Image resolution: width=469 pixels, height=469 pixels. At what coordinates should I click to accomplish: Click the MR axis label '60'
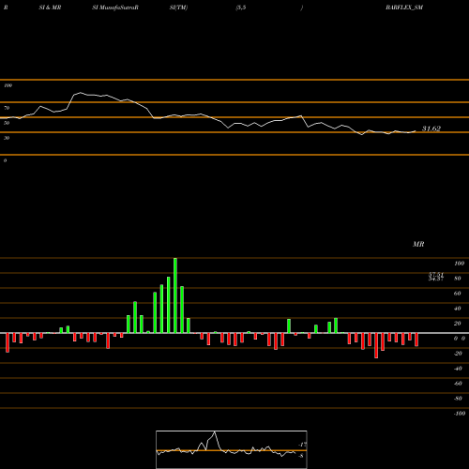(458, 294)
